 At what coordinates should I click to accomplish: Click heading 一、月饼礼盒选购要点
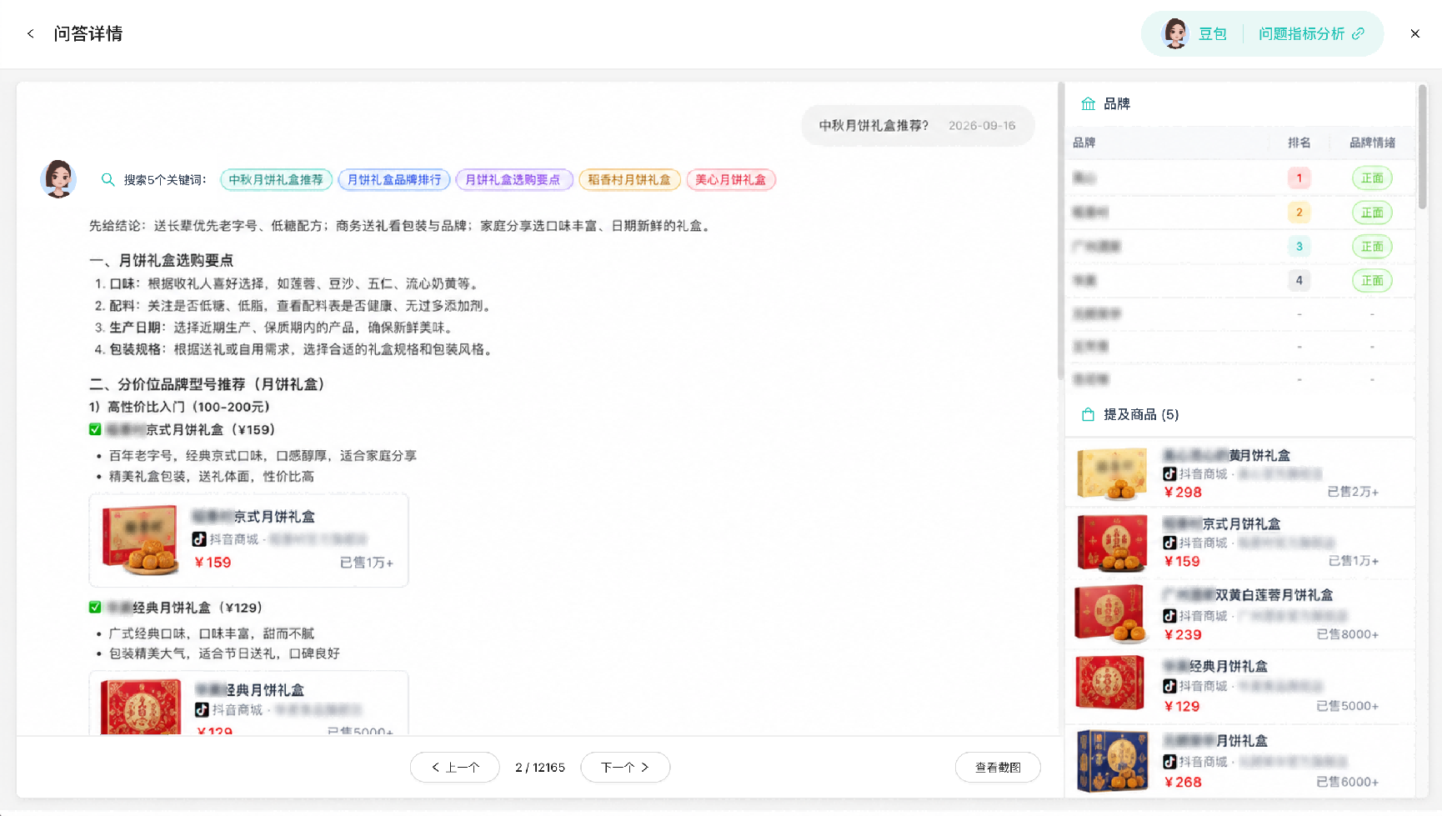161,261
